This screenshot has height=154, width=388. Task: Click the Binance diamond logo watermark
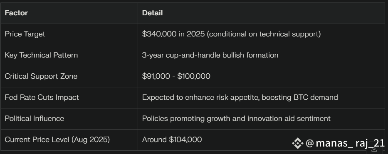pos(298,143)
